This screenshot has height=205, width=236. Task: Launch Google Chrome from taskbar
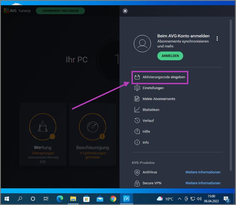tap(113, 199)
